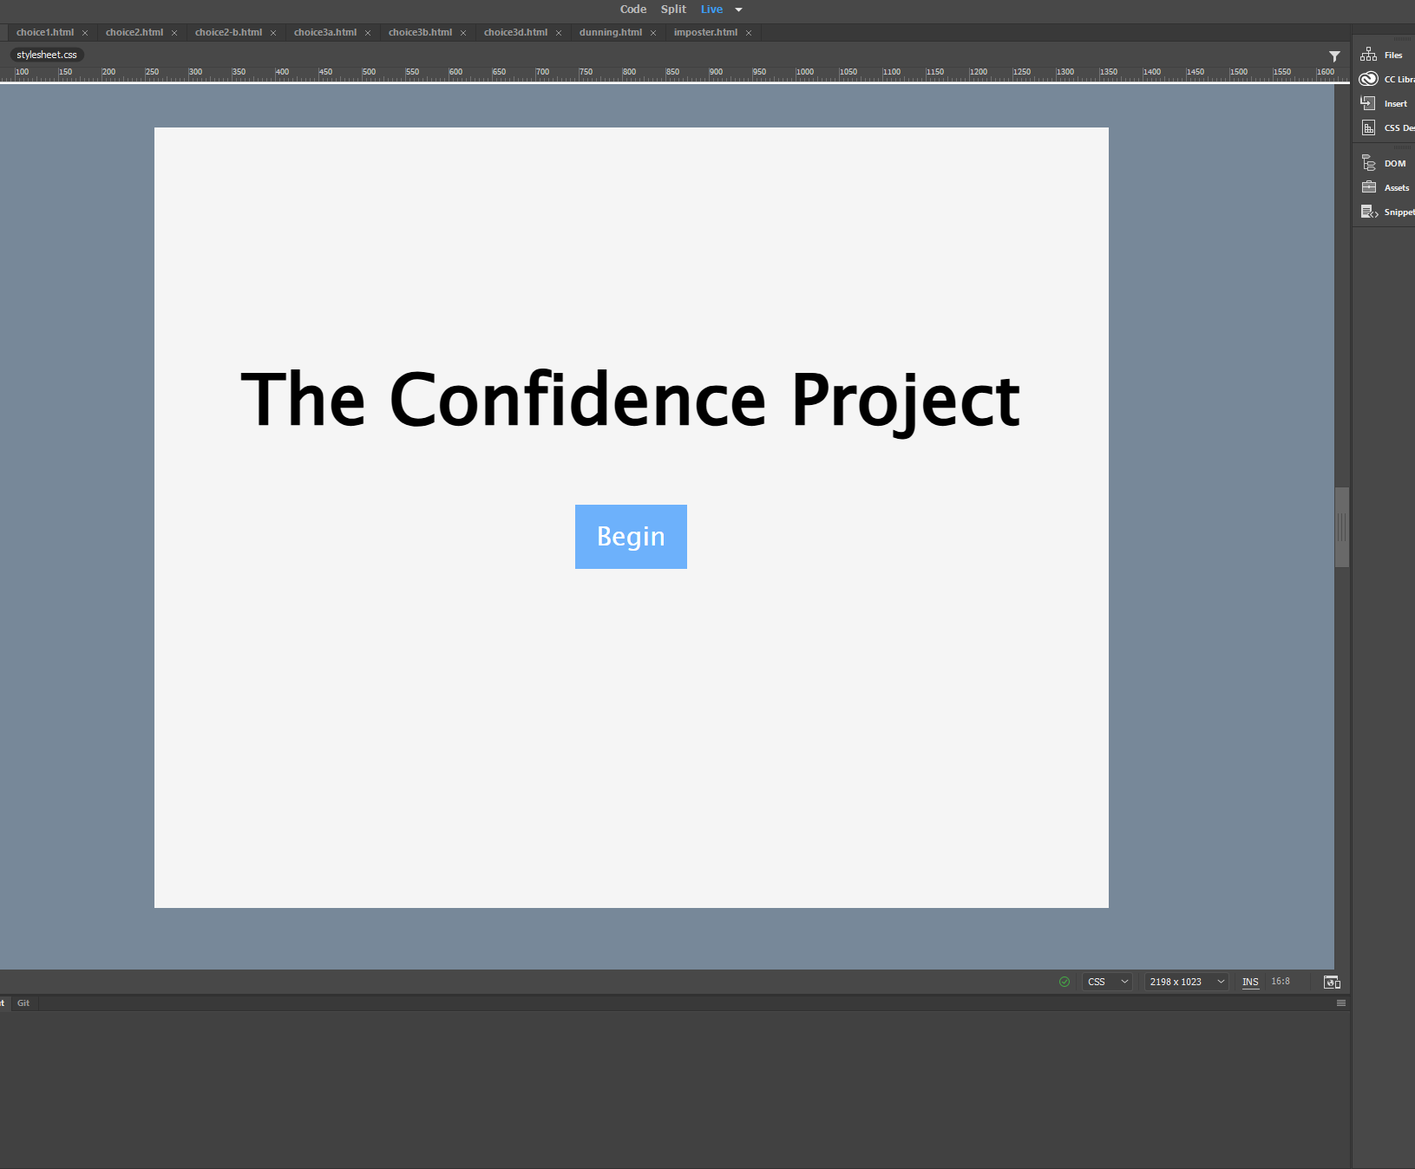Open the bottom panel options menu icon
This screenshot has width=1415, height=1169.
(1341, 1003)
